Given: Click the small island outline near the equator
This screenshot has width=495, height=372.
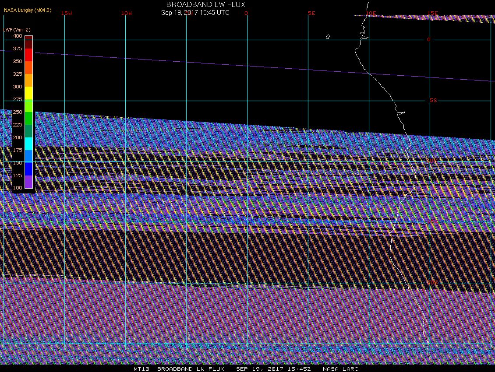Looking at the screenshot, I should tap(328, 37).
